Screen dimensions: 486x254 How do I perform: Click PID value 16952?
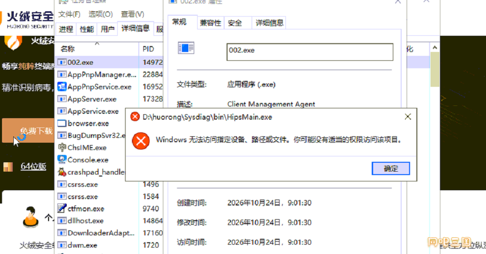[x=153, y=87]
